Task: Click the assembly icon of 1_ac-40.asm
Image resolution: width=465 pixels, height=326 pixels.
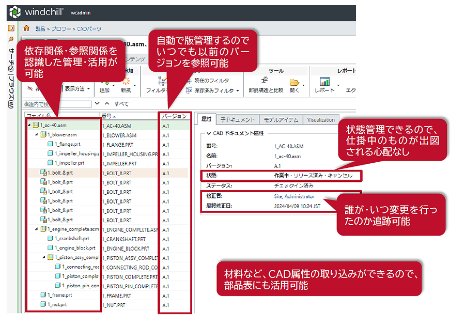Action: tap(36, 125)
